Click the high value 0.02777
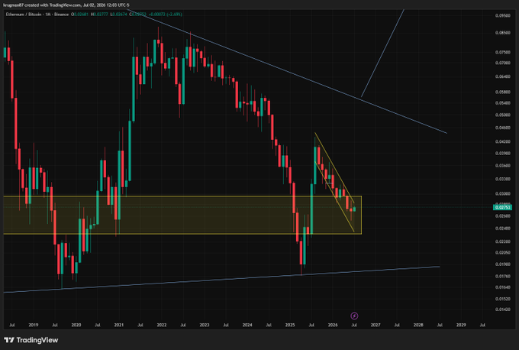 click(101, 15)
